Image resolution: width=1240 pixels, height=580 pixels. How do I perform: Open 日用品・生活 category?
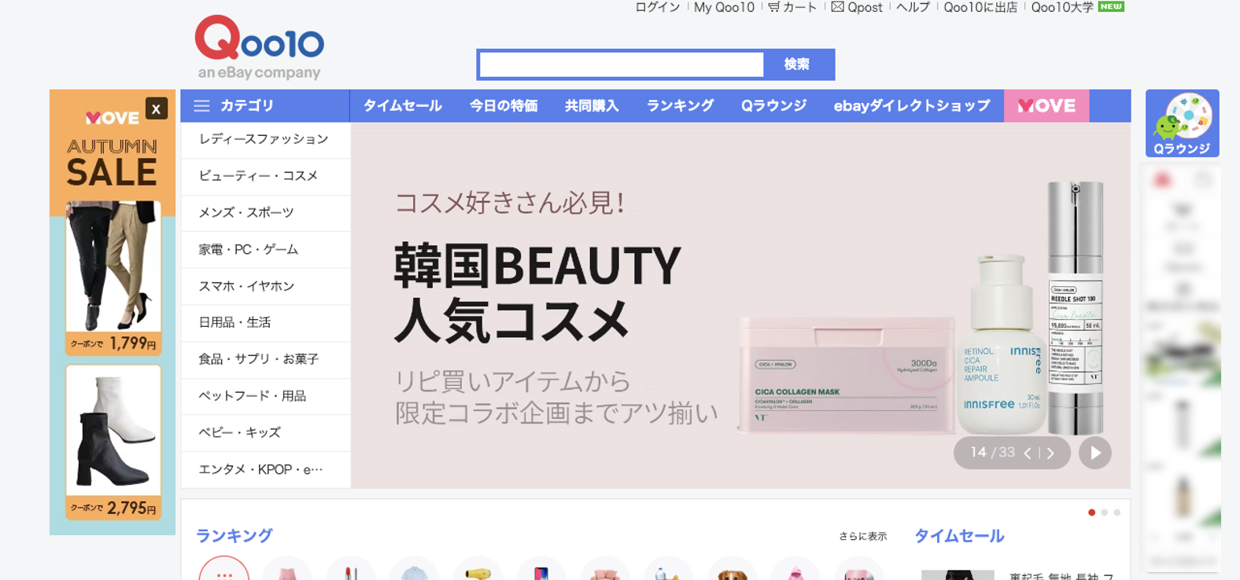coord(266,323)
